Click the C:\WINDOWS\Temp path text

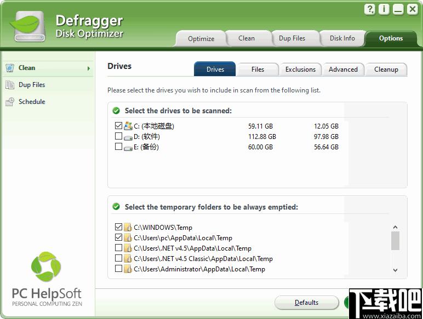pyautogui.click(x=163, y=228)
